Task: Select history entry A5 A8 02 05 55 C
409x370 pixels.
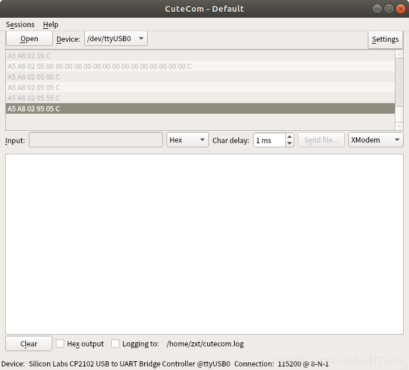Action: (x=200, y=98)
